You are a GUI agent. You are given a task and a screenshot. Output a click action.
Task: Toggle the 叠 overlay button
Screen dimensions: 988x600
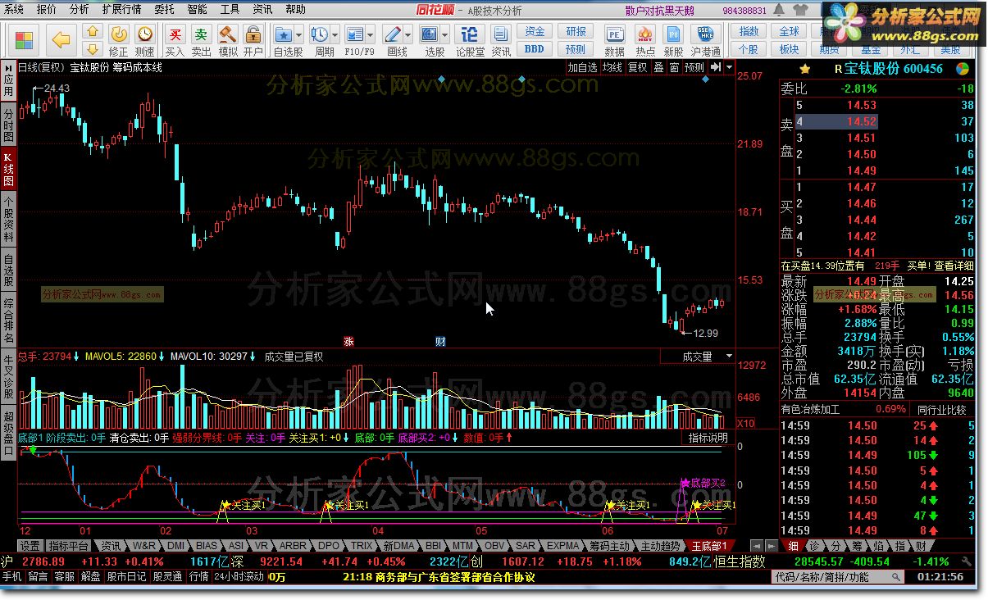coord(658,67)
